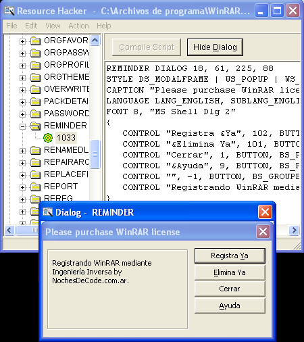Maximize the Resource Hacker window
Viewport: 304px width, 342px height.
tap(277, 10)
